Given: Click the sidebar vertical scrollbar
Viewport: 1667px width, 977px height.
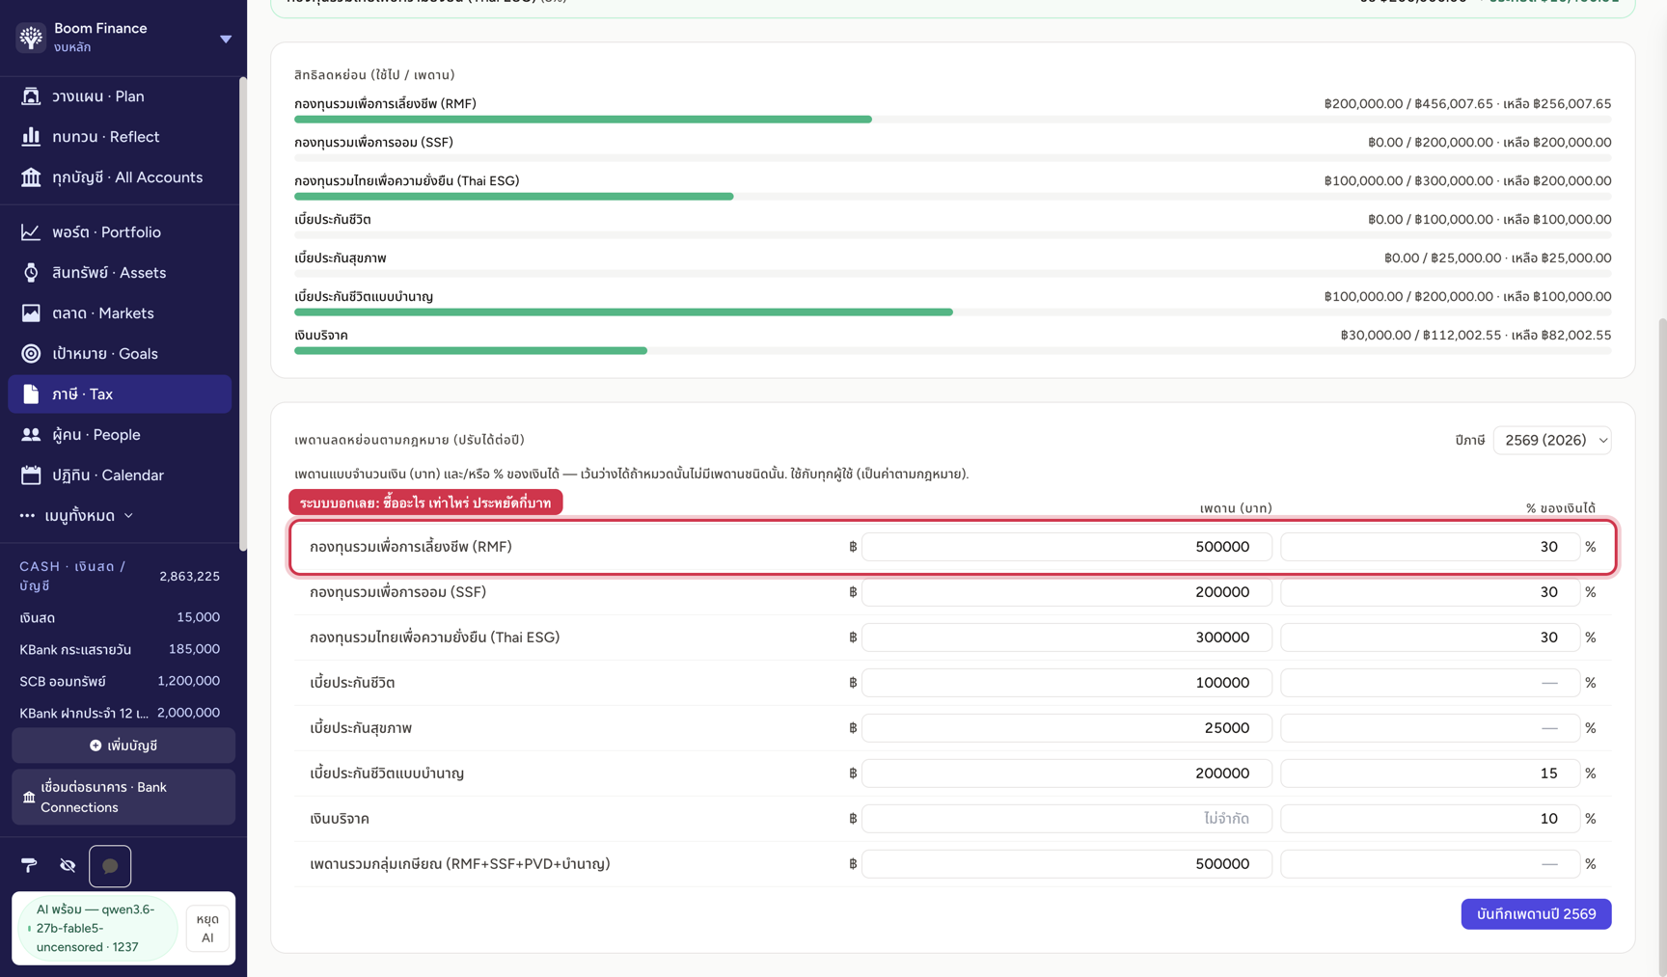Looking at the screenshot, I should click(243, 313).
